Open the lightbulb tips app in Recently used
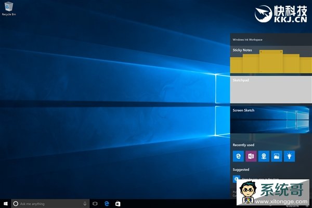312x208 pixels. pos(289,156)
